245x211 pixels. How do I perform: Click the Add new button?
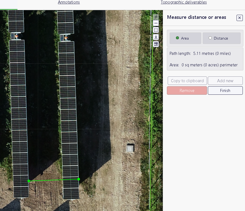tap(225, 81)
